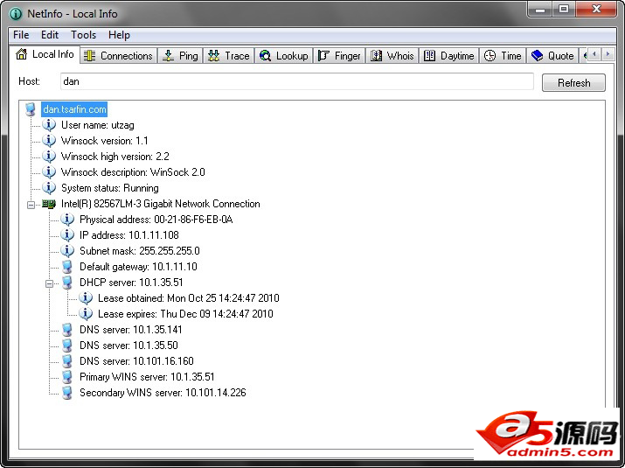This screenshot has width=625, height=468.
Task: Click the info icon beside System status
Action: [x=49, y=187]
